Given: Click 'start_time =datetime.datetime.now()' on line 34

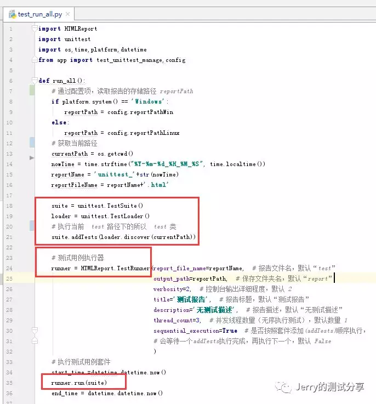Looking at the screenshot, I should tap(109, 372).
